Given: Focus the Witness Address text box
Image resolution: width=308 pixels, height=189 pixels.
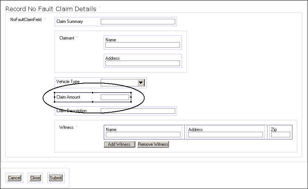Looking at the screenshot, I should pos(226,134).
